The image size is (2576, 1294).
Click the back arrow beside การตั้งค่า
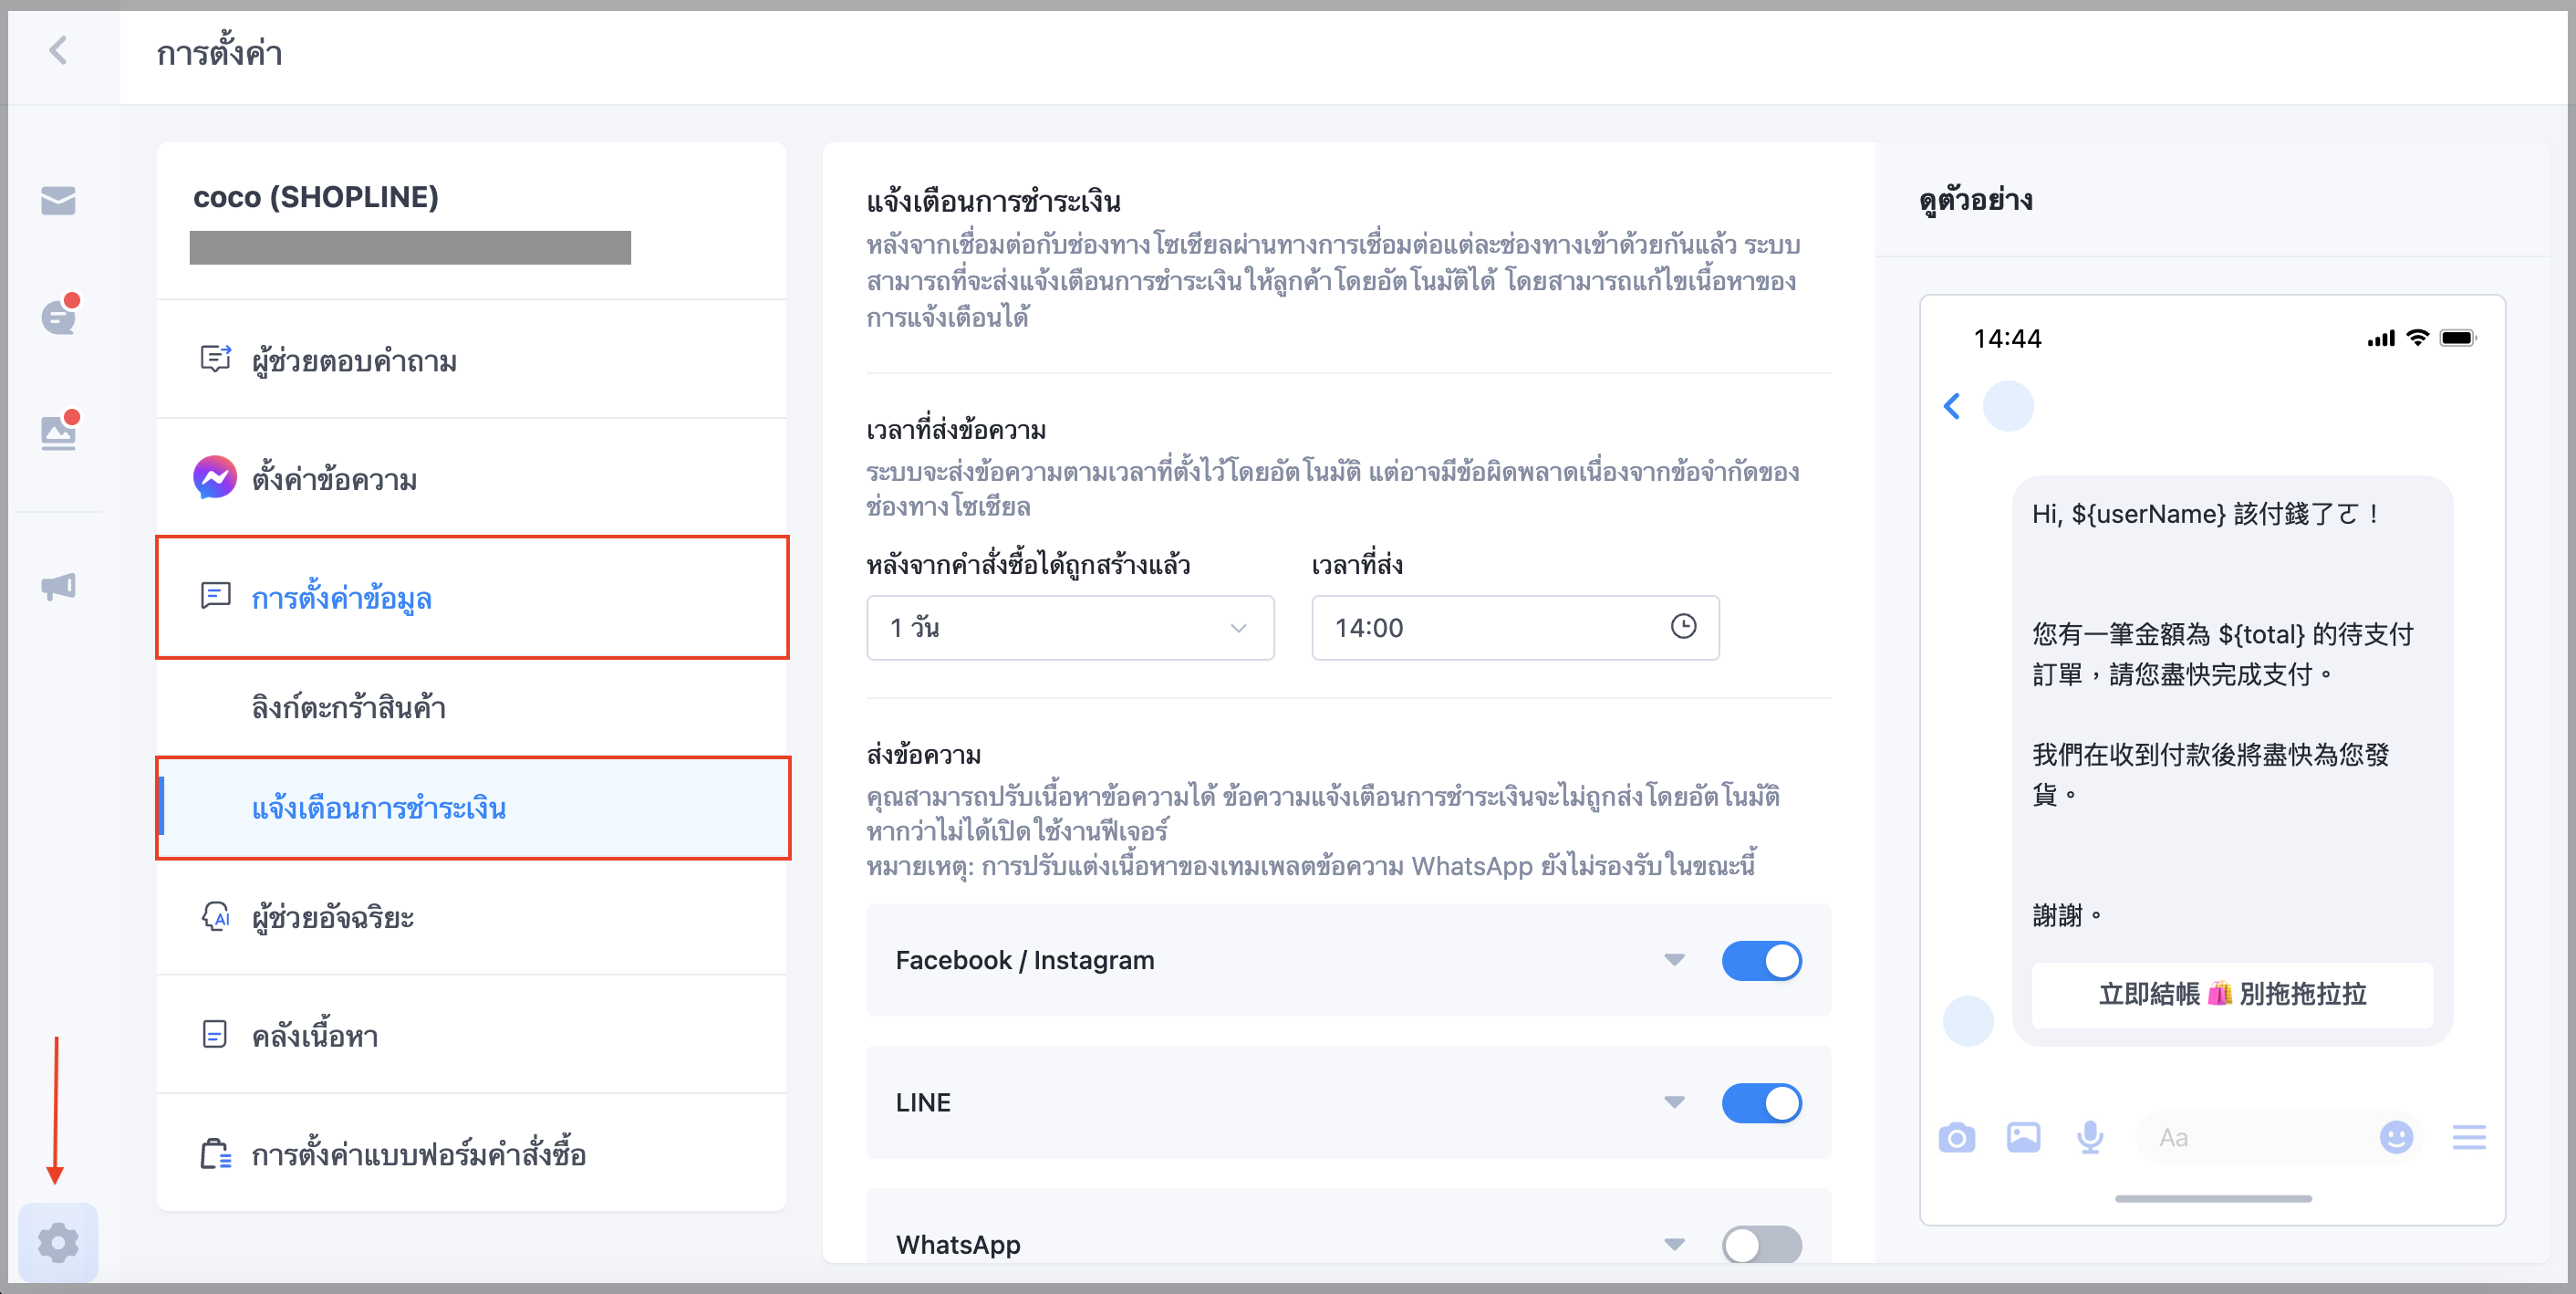tap(58, 51)
